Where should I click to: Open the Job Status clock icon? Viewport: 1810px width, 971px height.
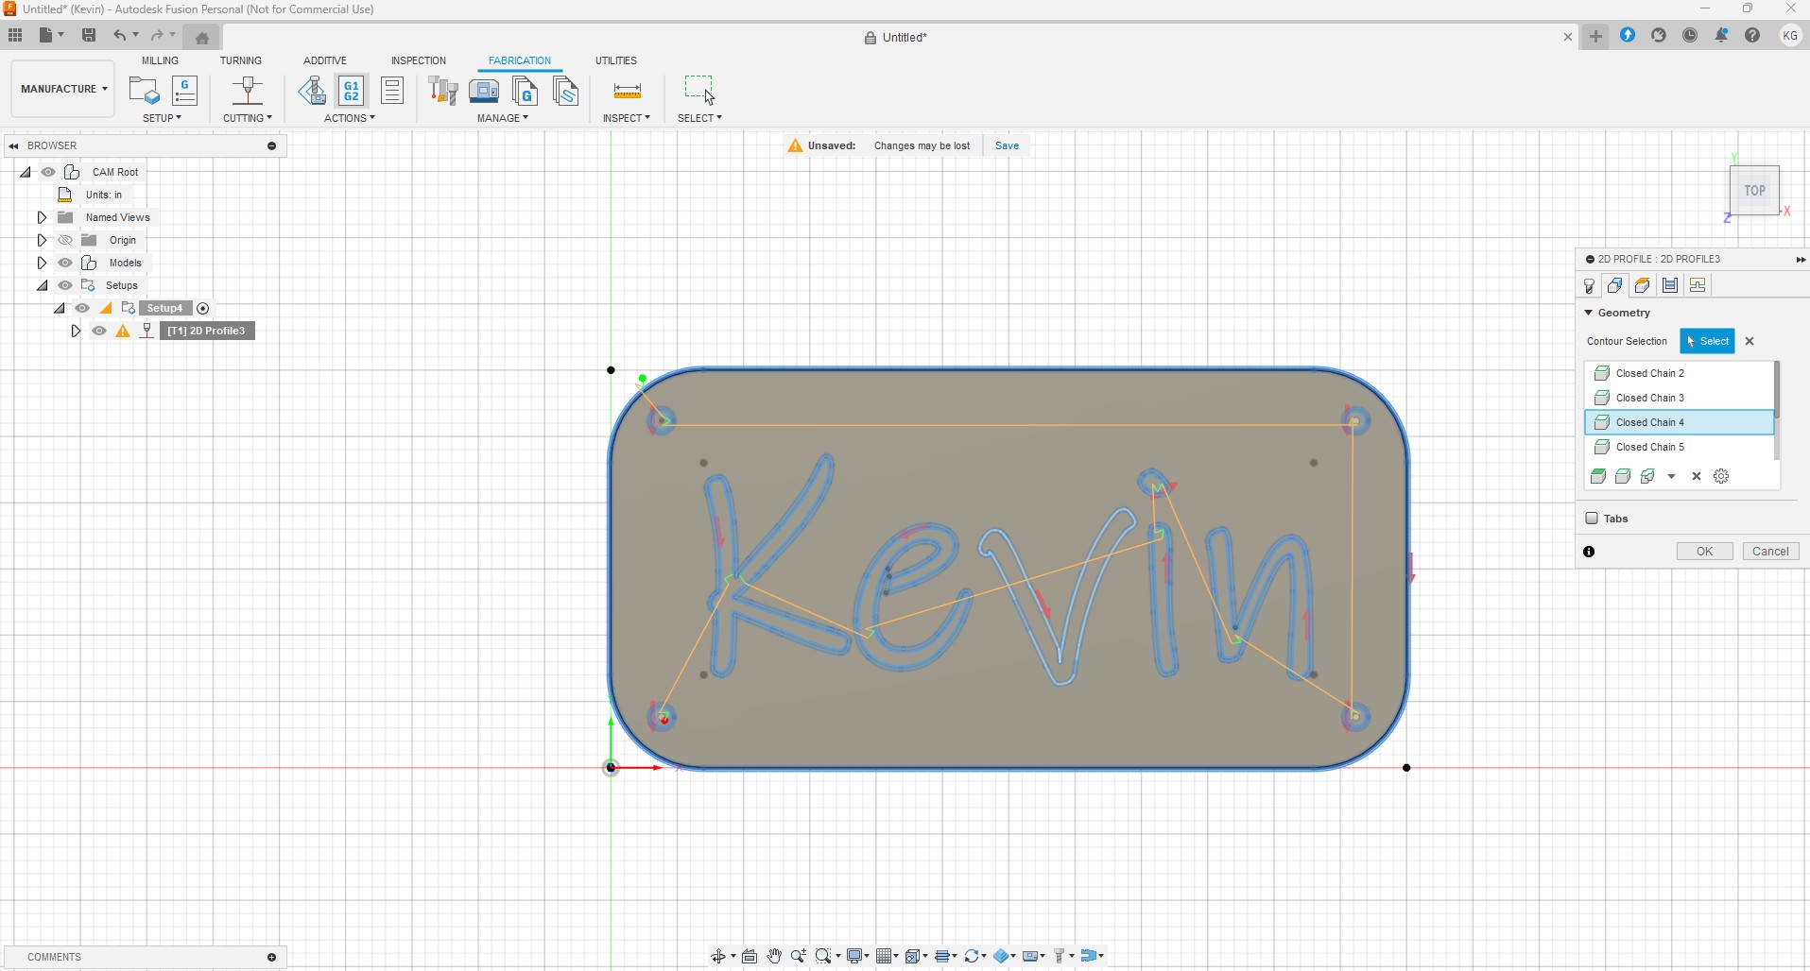(x=1690, y=35)
